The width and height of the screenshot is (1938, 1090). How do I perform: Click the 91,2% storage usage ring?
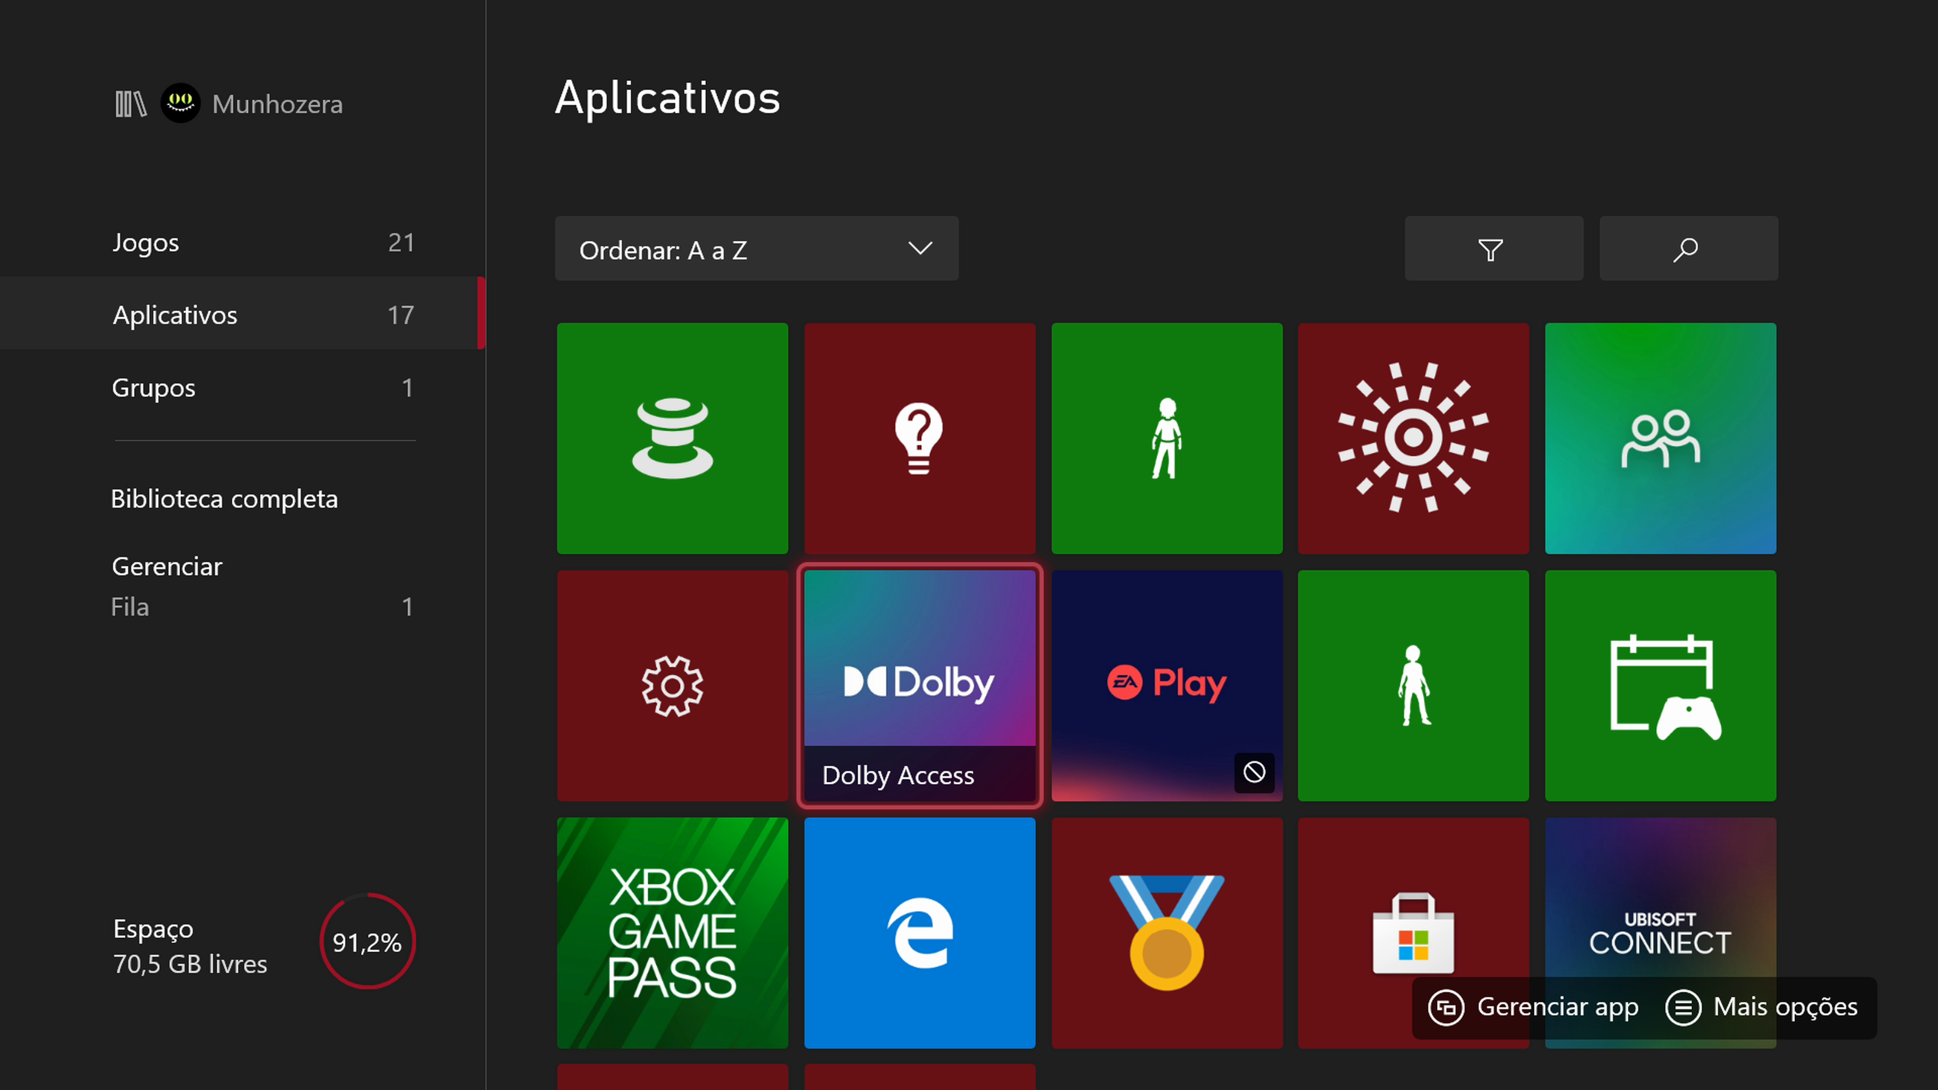[367, 941]
